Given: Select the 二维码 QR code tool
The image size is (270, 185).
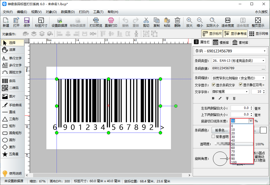Looking at the screenshot, I should [13, 88].
